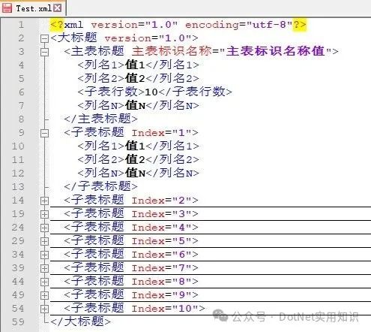Expand the folded 子表标题 Index="10" block

click(x=44, y=309)
